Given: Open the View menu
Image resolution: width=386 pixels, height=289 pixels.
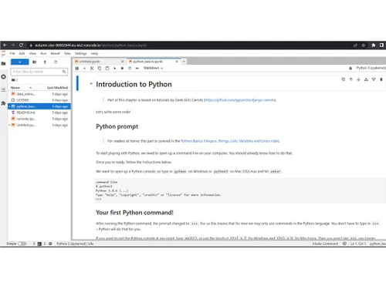Looking at the screenshot, I should coord(32,53).
